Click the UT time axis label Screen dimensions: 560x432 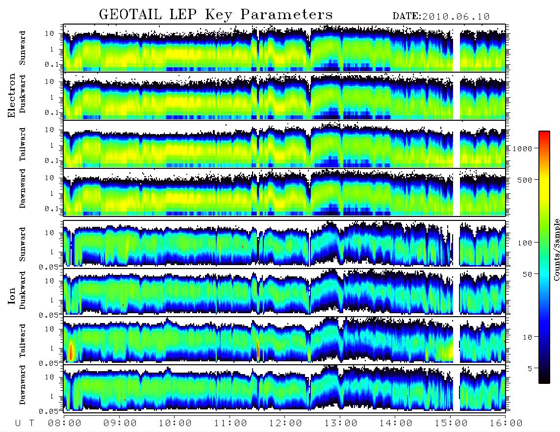click(25, 423)
